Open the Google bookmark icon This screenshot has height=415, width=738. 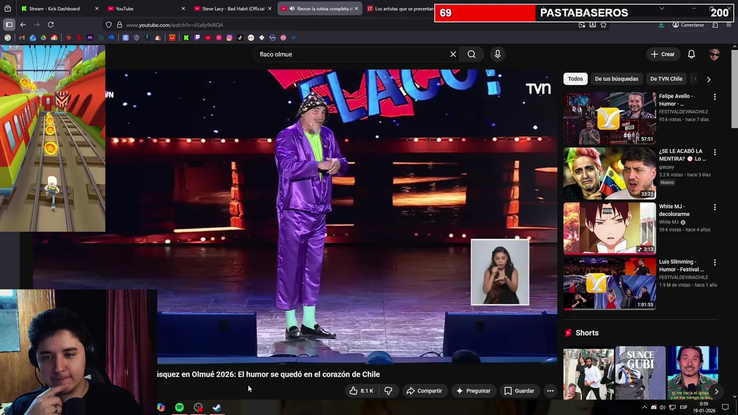7,37
